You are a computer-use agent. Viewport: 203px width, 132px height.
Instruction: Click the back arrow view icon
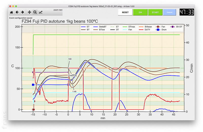pos(17,12)
